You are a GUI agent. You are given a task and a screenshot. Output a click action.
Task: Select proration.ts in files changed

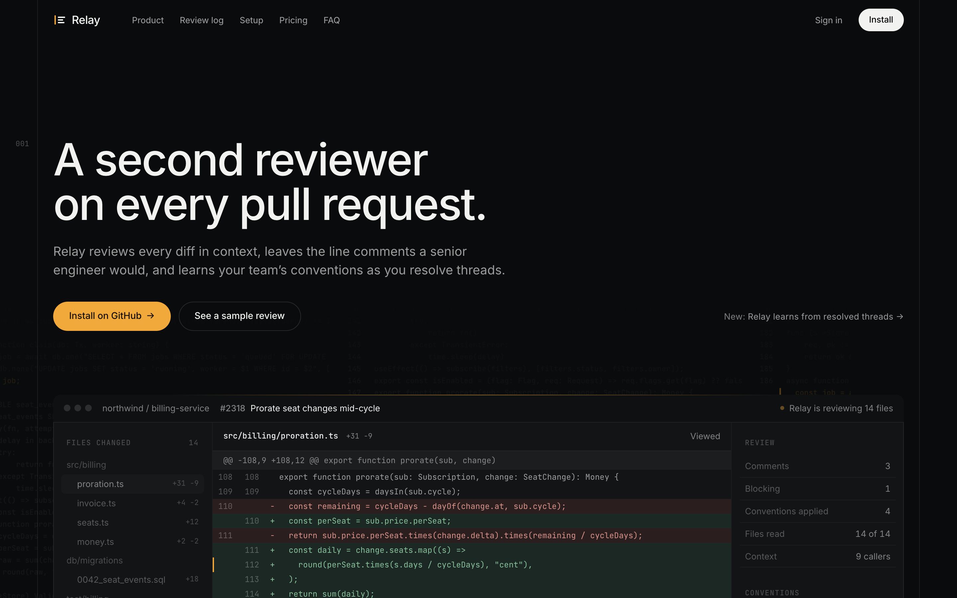coord(133,484)
